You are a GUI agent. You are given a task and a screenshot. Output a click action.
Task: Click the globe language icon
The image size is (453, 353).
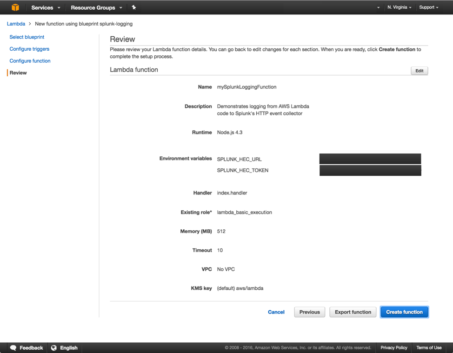tap(54, 347)
